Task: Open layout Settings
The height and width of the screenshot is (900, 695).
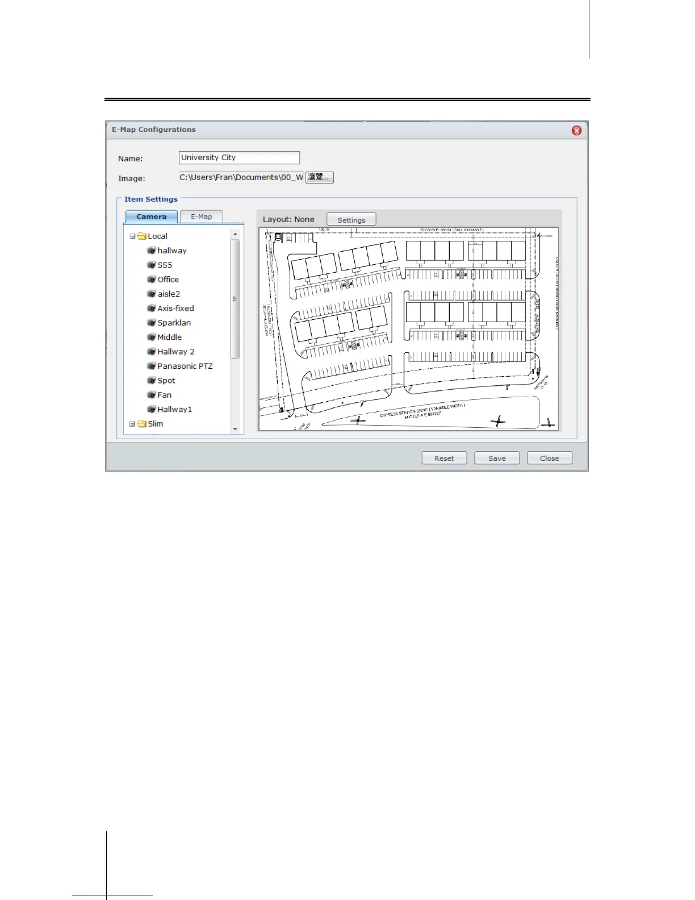Action: click(x=351, y=220)
